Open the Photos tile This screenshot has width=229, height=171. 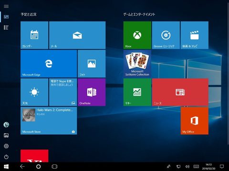pyautogui.click(x=92, y=64)
